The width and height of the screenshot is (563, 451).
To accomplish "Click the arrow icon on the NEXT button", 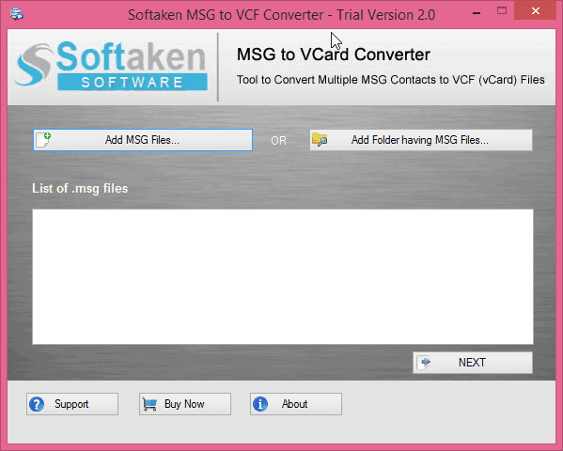I will pyautogui.click(x=425, y=363).
